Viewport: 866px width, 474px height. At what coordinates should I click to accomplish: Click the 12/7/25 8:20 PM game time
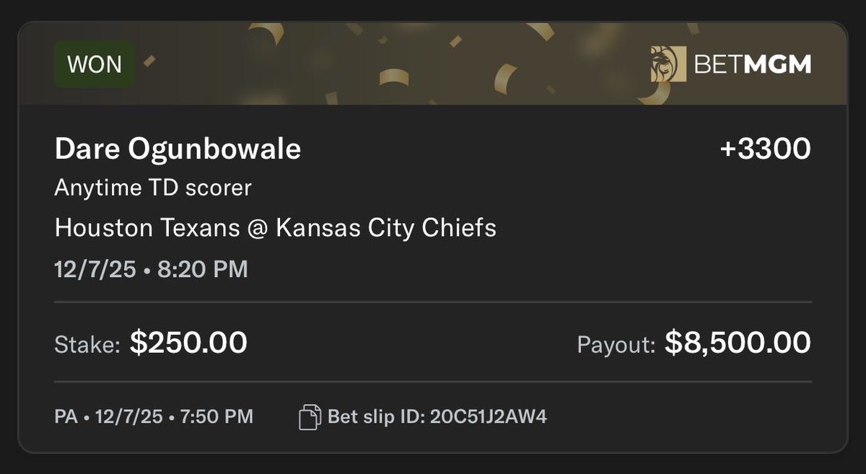(x=152, y=269)
